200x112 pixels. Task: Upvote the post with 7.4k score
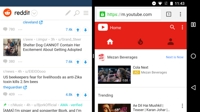point(78,30)
